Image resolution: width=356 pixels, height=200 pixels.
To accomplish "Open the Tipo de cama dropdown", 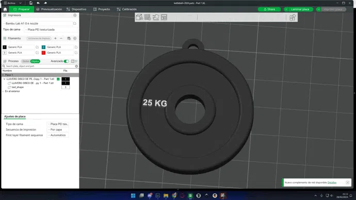I will tap(51, 29).
